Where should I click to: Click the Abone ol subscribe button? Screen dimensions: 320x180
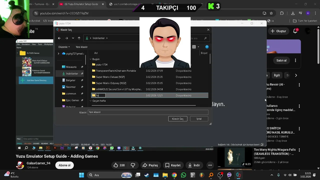click(x=64, y=165)
